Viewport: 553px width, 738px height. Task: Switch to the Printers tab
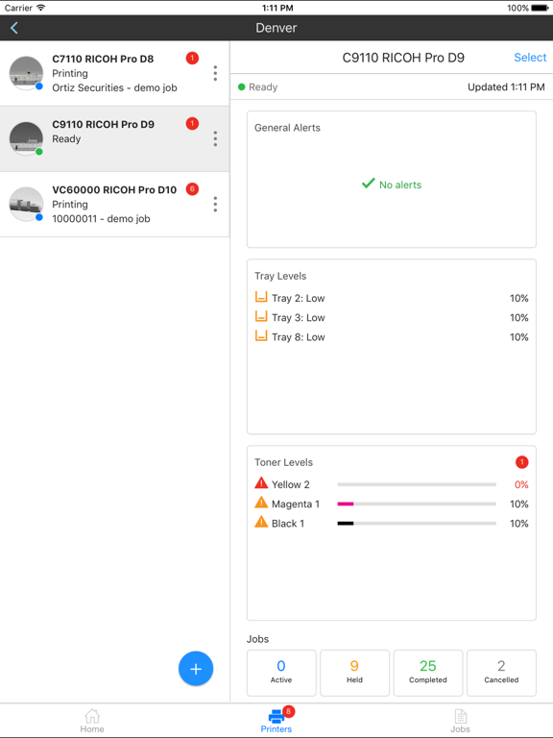point(276,721)
